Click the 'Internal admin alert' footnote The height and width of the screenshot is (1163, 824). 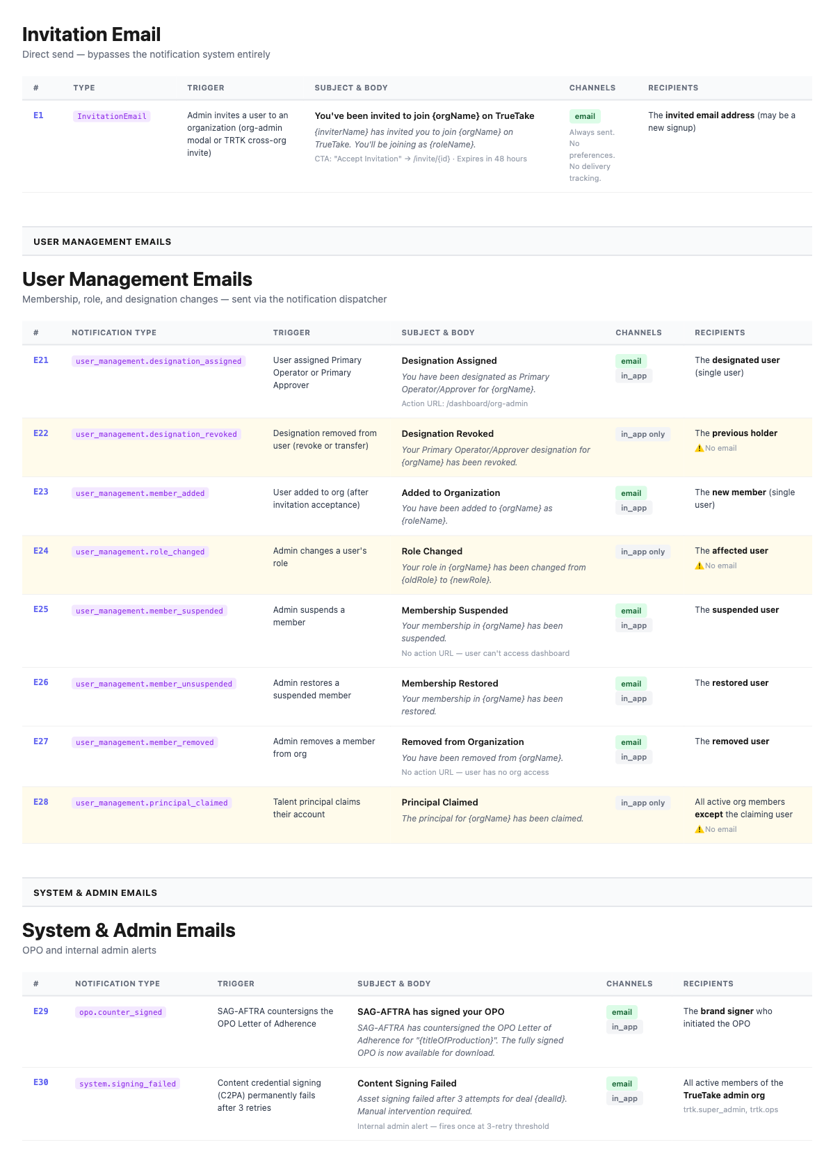453,1126
